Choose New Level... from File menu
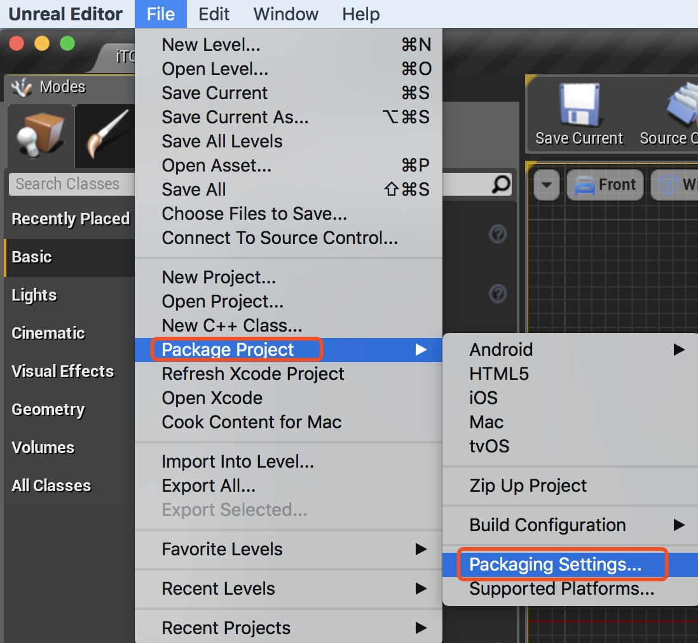 289,45
